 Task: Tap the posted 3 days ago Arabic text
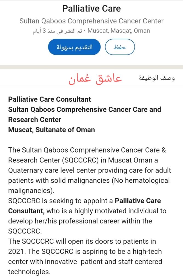(x=58, y=31)
